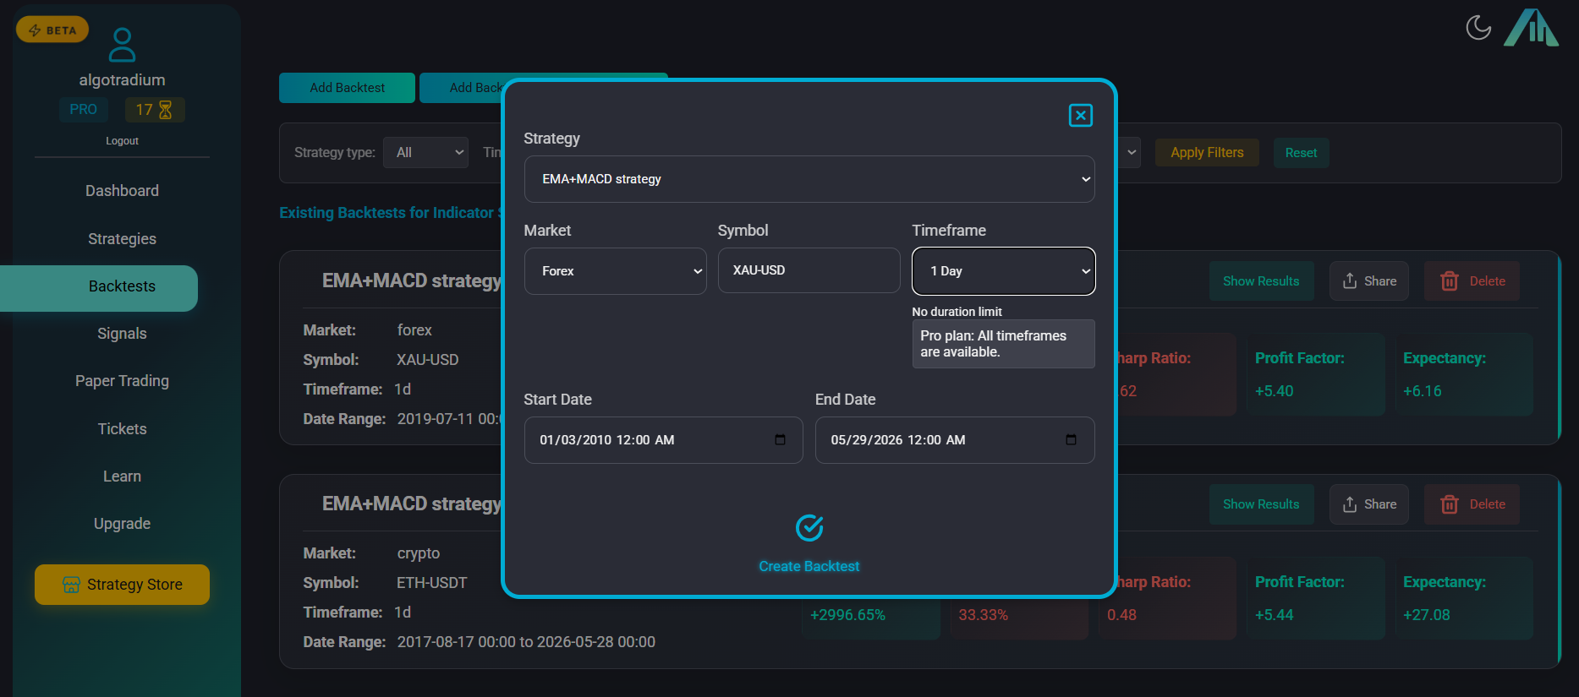Image resolution: width=1579 pixels, height=697 pixels.
Task: Open Learn in sidebar
Action: point(122,476)
